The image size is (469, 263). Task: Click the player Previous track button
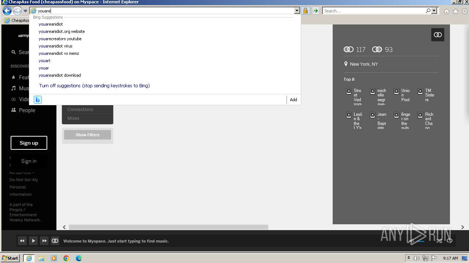click(22, 241)
